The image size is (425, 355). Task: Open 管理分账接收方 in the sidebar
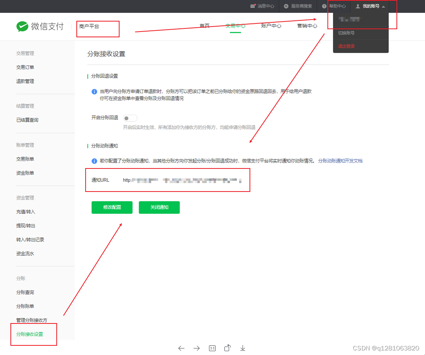click(32, 320)
